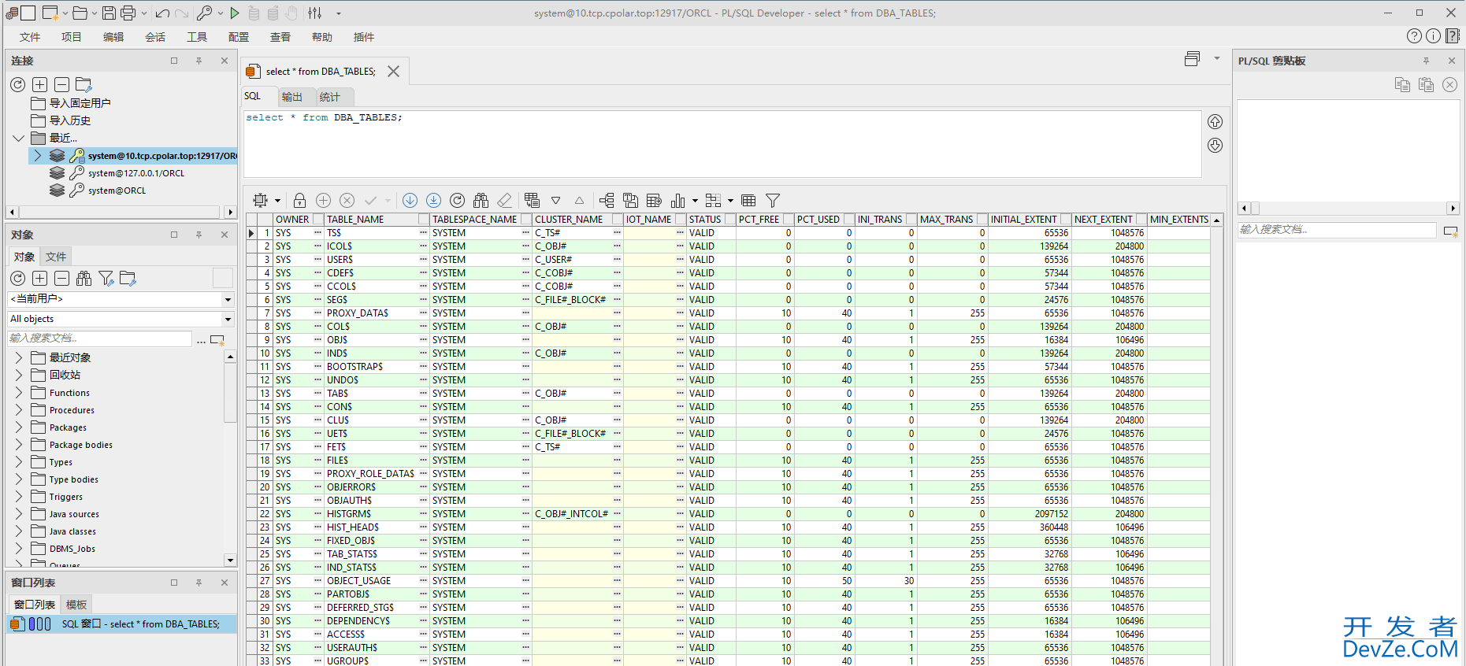Viewport: 1466px width, 666px height.
Task: Click the binoculars icon in the grid toolbar
Action: [x=481, y=201]
